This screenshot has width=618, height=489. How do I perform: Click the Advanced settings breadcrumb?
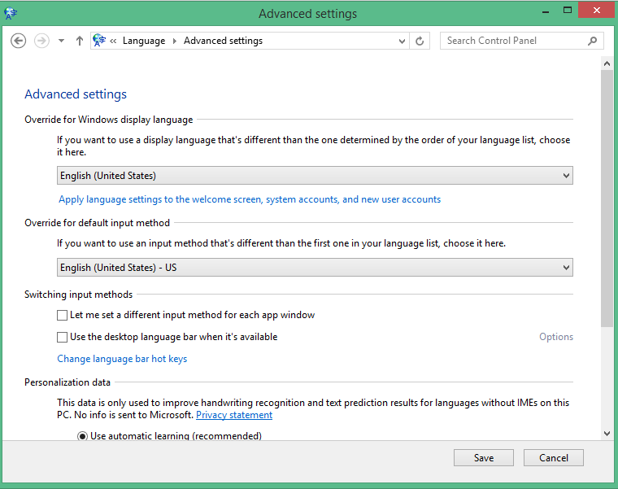coord(223,41)
